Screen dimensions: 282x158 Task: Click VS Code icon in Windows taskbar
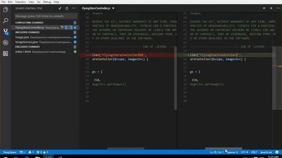tap(48, 157)
